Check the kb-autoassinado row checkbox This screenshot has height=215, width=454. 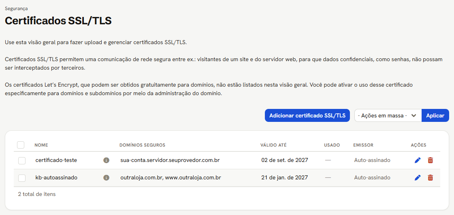point(22,178)
